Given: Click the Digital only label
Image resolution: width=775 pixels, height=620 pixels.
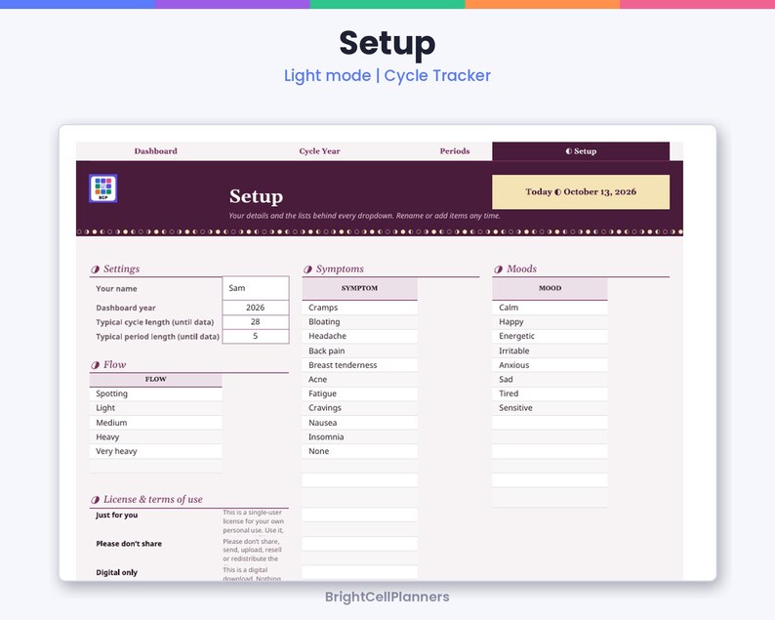Looking at the screenshot, I should click(117, 572).
